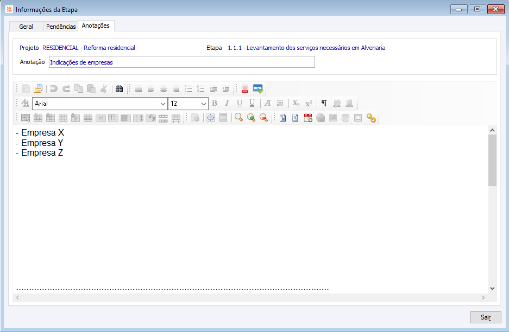Apply center alignment
This screenshot has height=332, width=509.
(164, 88)
